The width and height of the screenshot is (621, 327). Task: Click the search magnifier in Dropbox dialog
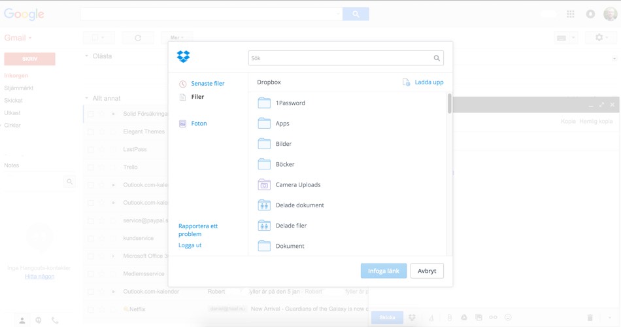(x=437, y=58)
